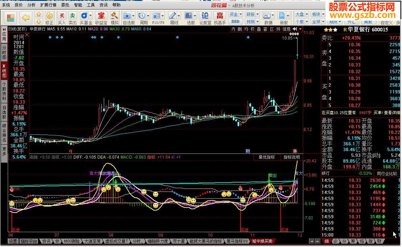Expand the F10/F9 dropdown arrow
This screenshot has height=247, width=402.
click(162, 16)
